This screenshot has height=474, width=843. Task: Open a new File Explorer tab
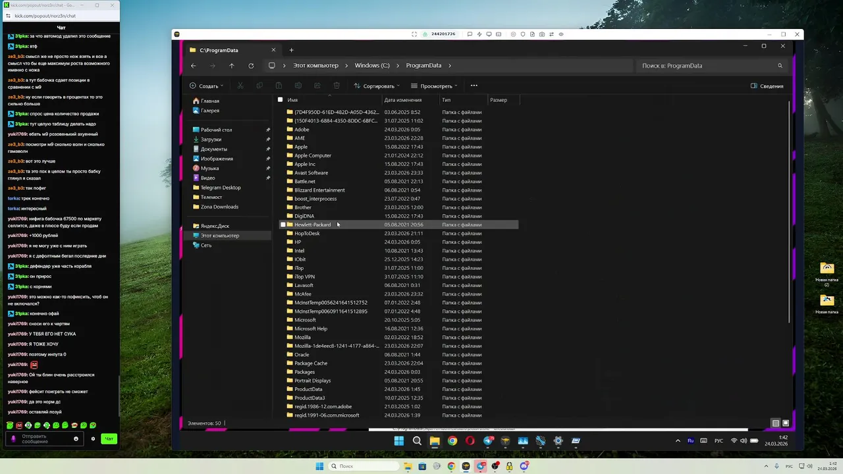(x=291, y=50)
